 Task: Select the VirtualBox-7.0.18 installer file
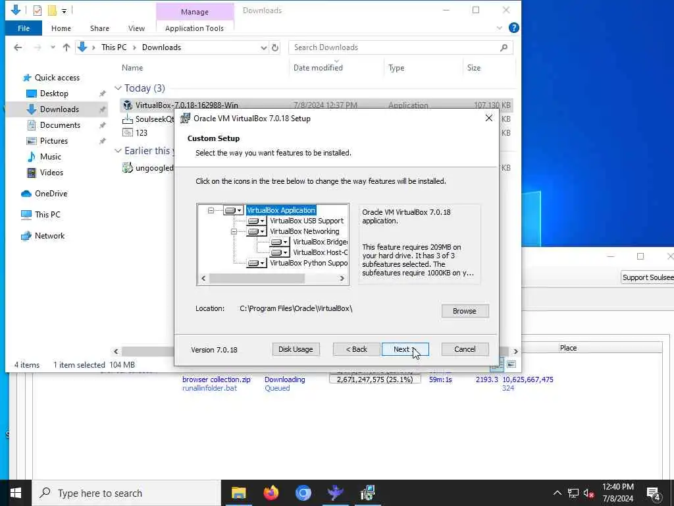[316, 105]
